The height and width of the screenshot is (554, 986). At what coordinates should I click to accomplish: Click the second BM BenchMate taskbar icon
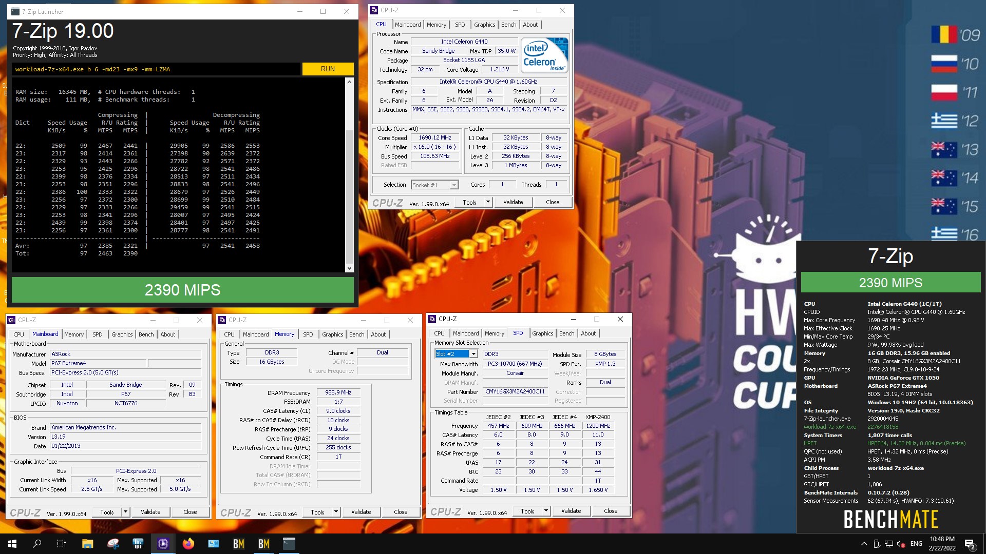(264, 544)
